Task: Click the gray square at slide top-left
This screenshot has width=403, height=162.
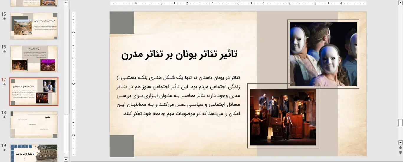Action: tap(122, 23)
